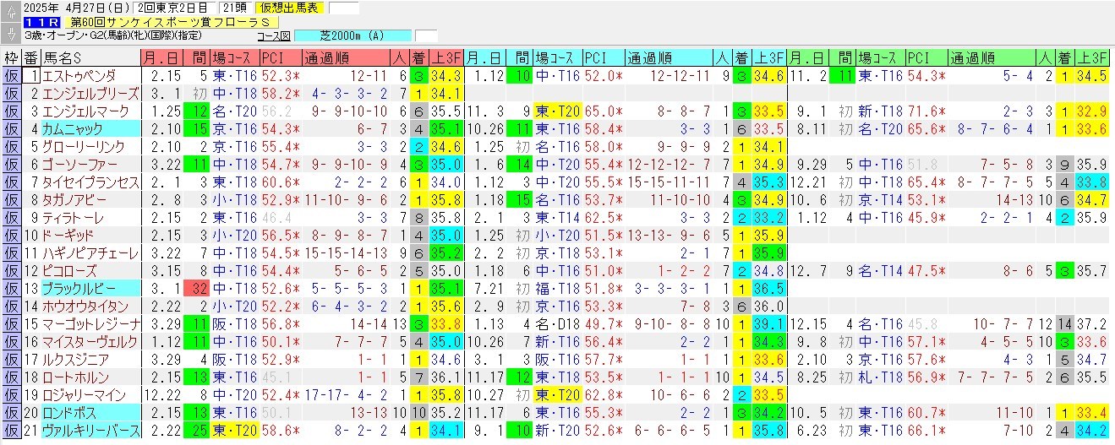
Task: Click the 仮 marker for horse 21 ヴァルキリーバース
Action: tap(11, 431)
